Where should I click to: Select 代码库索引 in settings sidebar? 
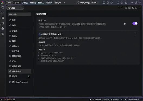20,66
